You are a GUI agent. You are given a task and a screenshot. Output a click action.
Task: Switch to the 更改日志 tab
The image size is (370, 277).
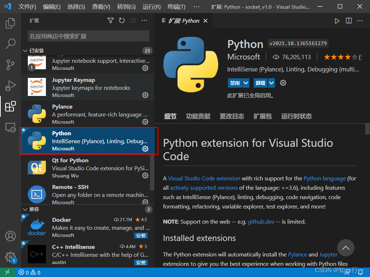pyautogui.click(x=232, y=116)
